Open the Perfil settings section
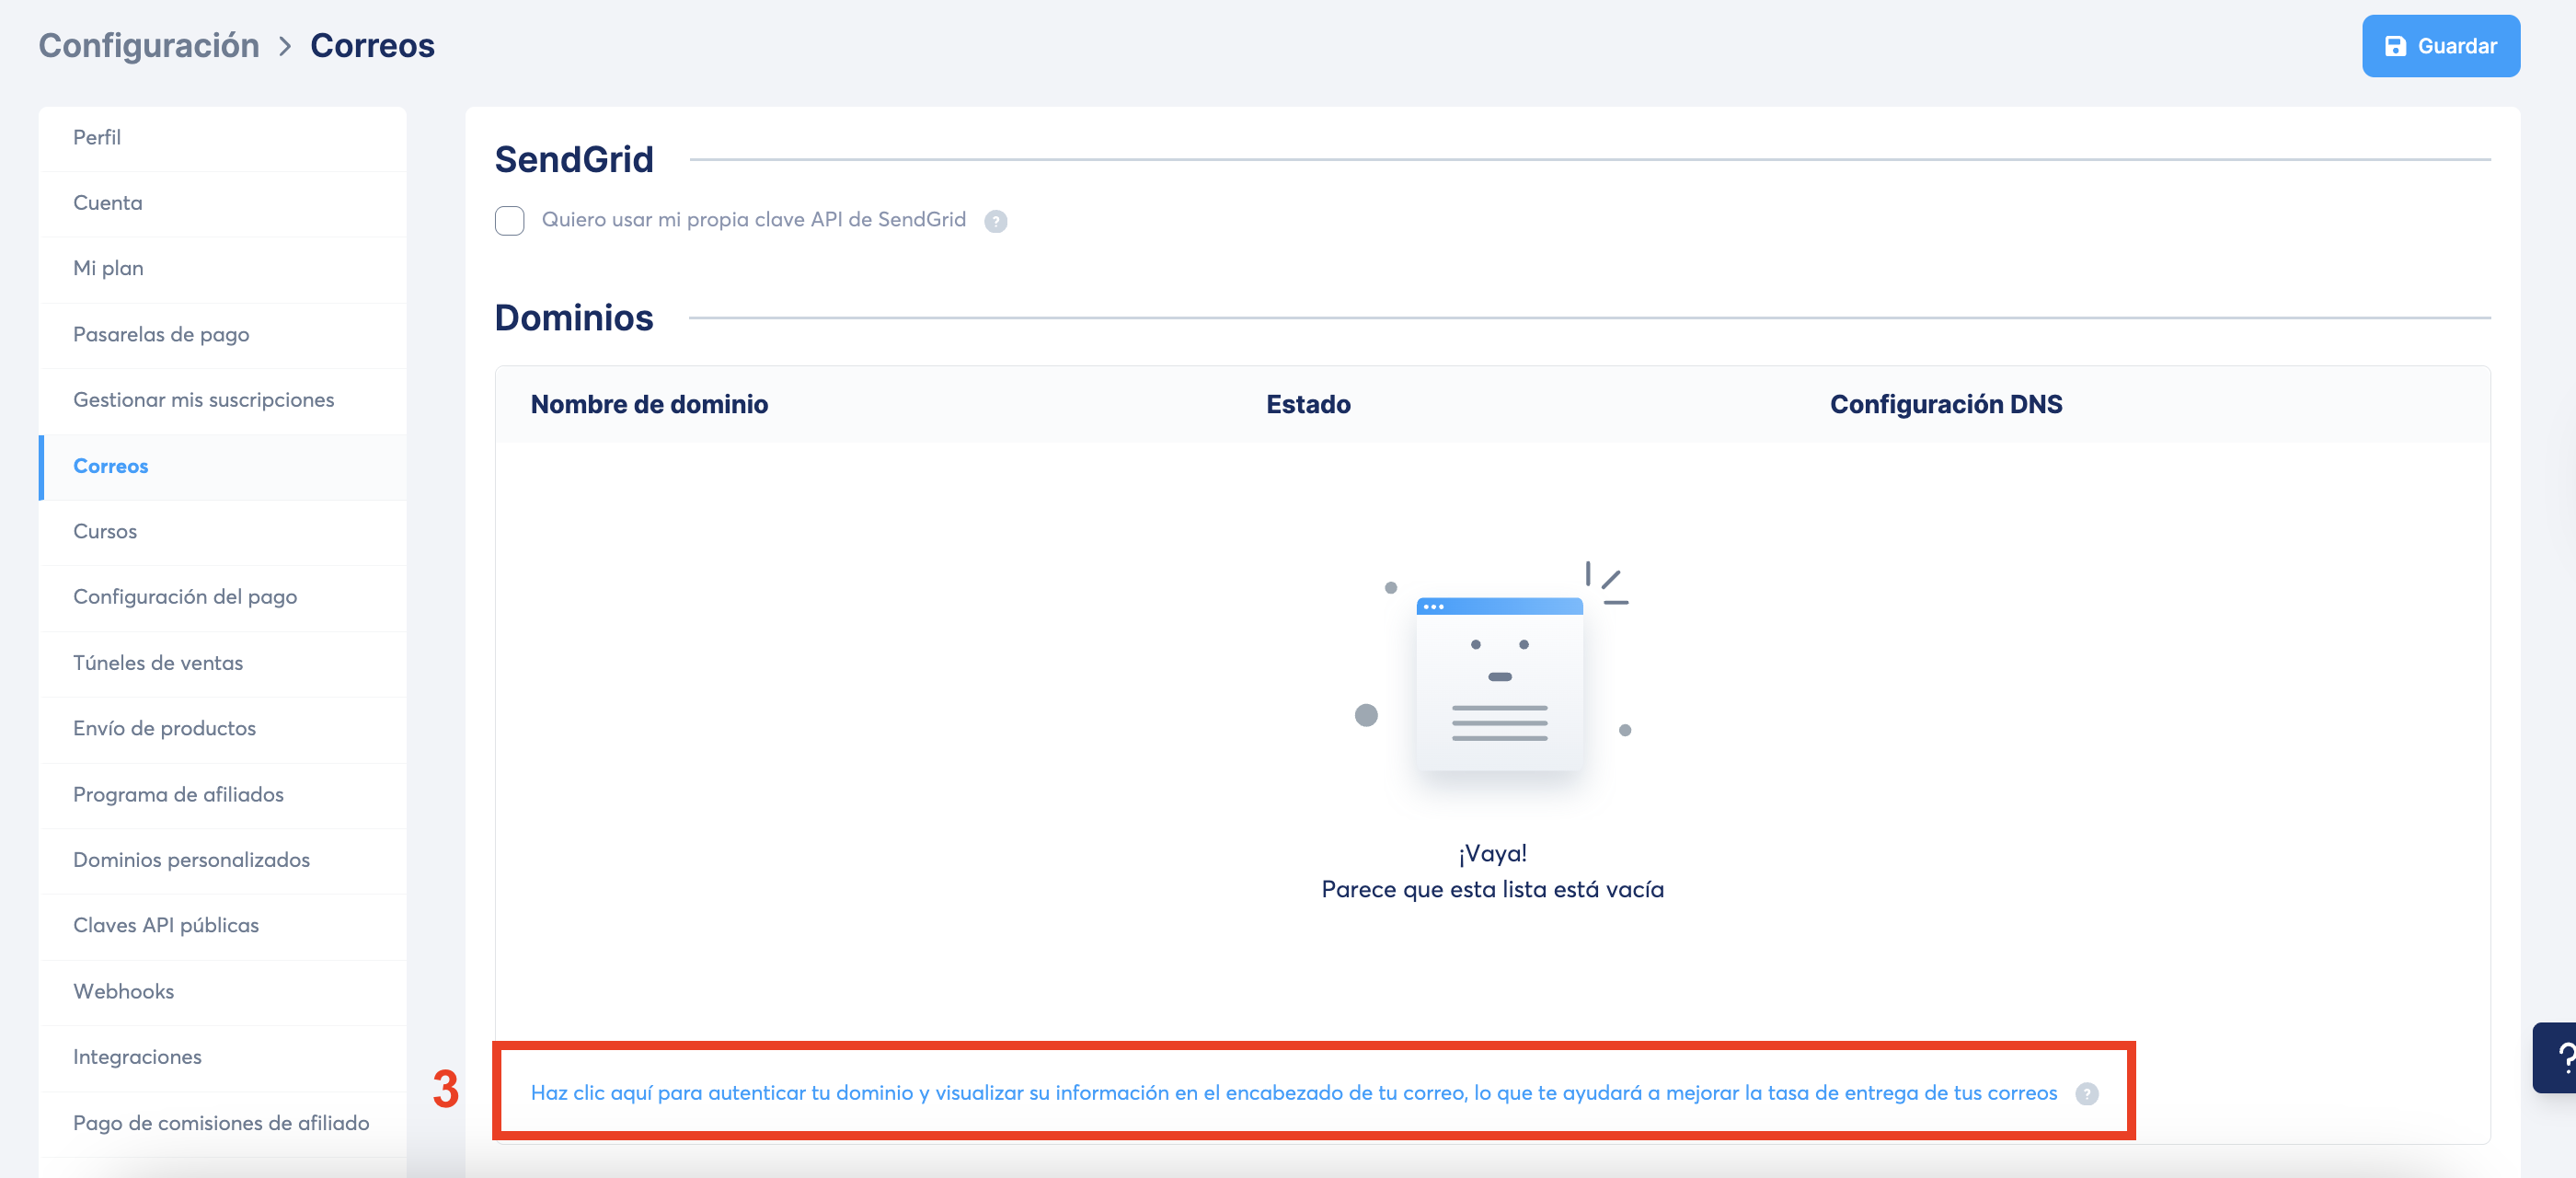The image size is (2576, 1178). pyautogui.click(x=97, y=137)
